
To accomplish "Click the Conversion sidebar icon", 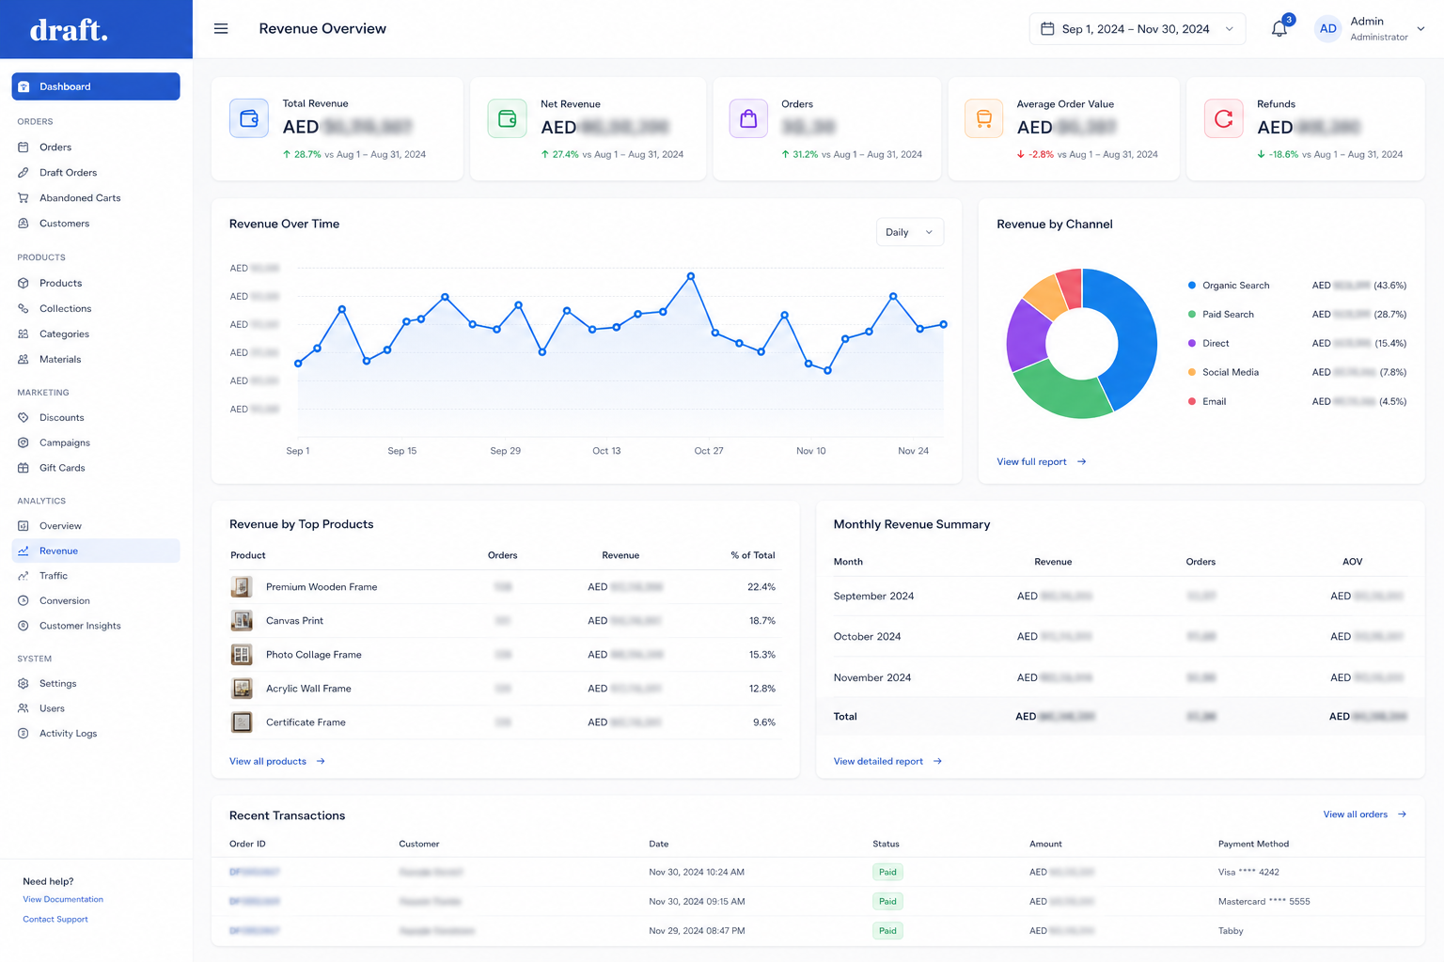I will [x=24, y=600].
